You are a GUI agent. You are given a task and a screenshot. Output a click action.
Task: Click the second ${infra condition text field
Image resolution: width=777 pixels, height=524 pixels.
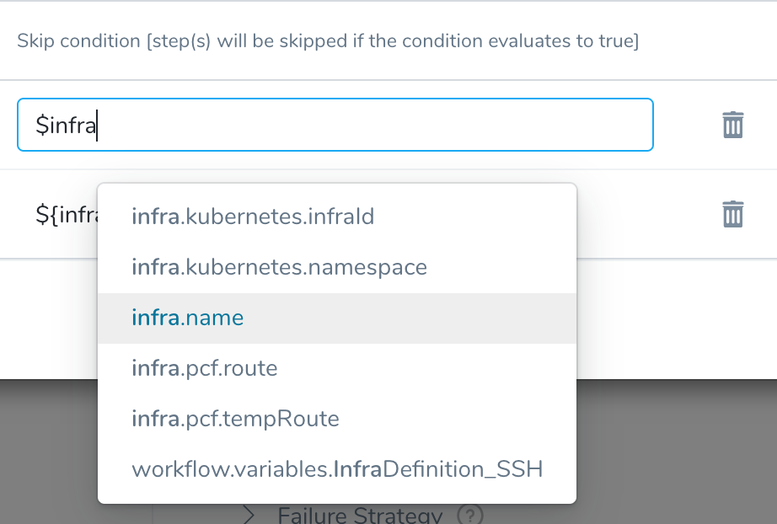tap(66, 215)
